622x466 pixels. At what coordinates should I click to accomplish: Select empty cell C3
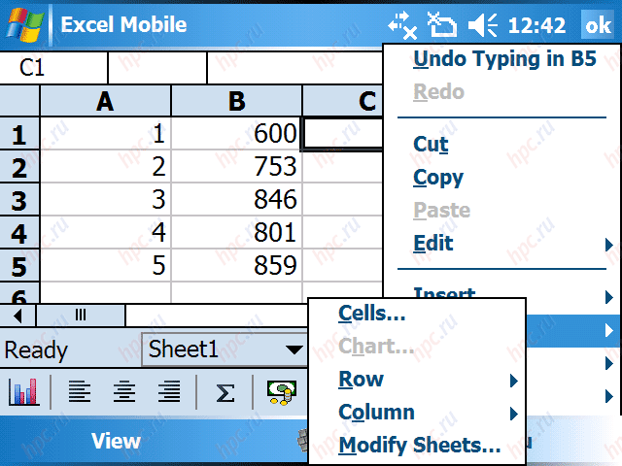coord(343,199)
